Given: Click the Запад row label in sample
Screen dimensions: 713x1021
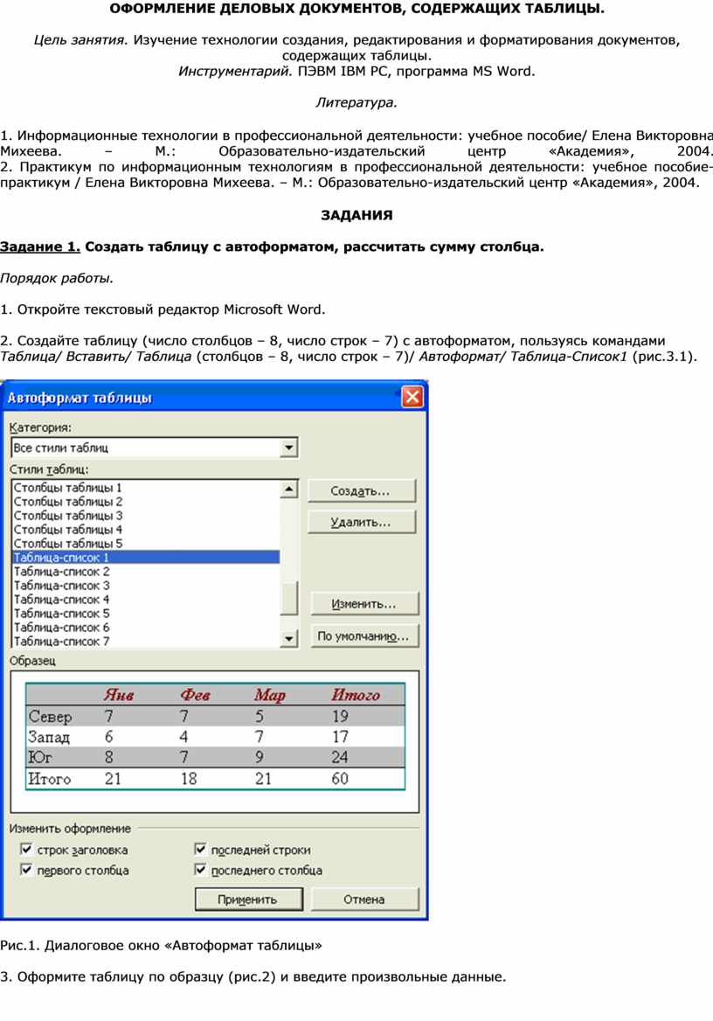Looking at the screenshot, I should click(x=49, y=737).
